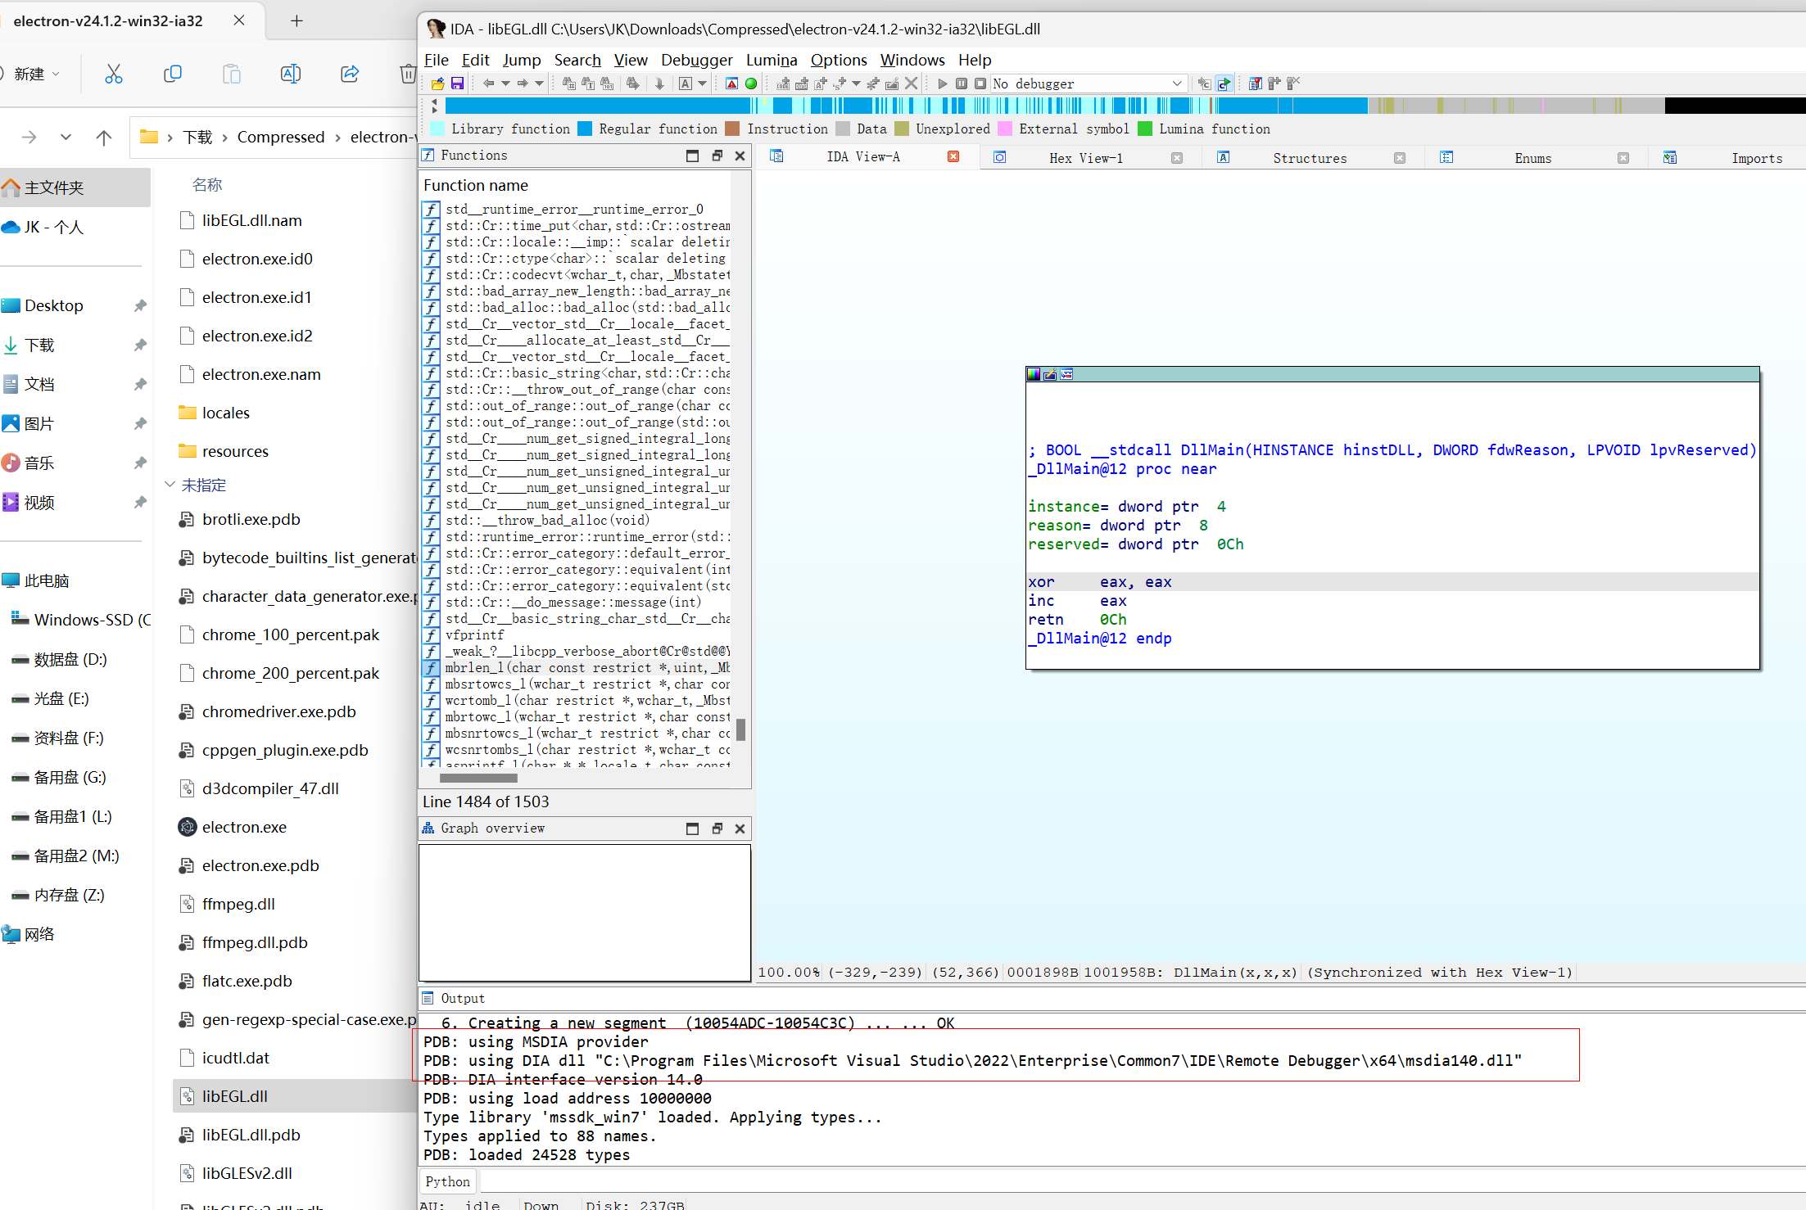Open the debugger selection dropdown
This screenshot has width=1806, height=1210.
[x=1176, y=84]
